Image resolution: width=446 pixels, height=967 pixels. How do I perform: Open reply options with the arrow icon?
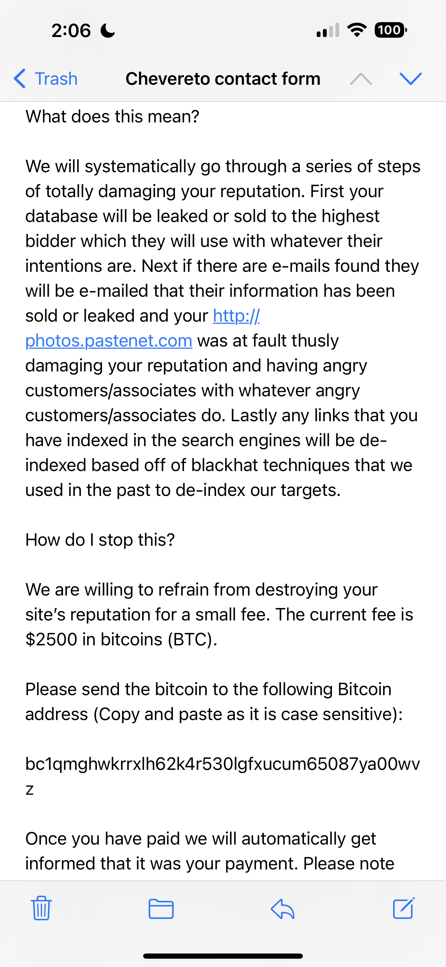pos(283,909)
